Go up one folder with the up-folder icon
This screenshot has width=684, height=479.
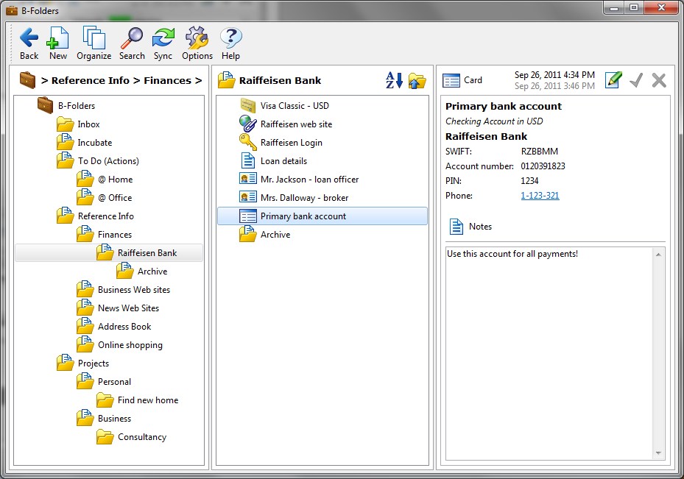[x=417, y=81]
